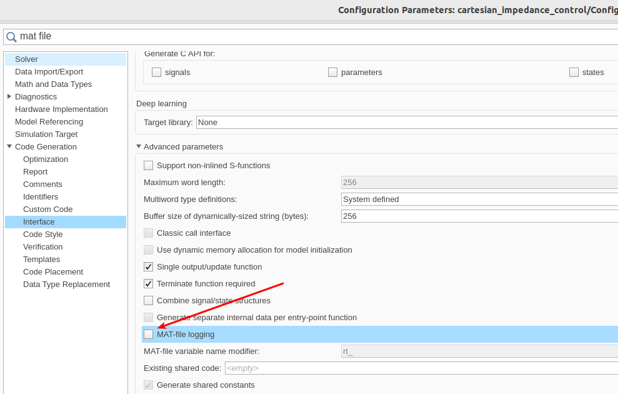This screenshot has width=618, height=394.
Task: Tick the parameters C API checkbox
Action: pyautogui.click(x=332, y=73)
